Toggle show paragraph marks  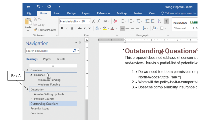pyautogui.click(x=166, y=21)
